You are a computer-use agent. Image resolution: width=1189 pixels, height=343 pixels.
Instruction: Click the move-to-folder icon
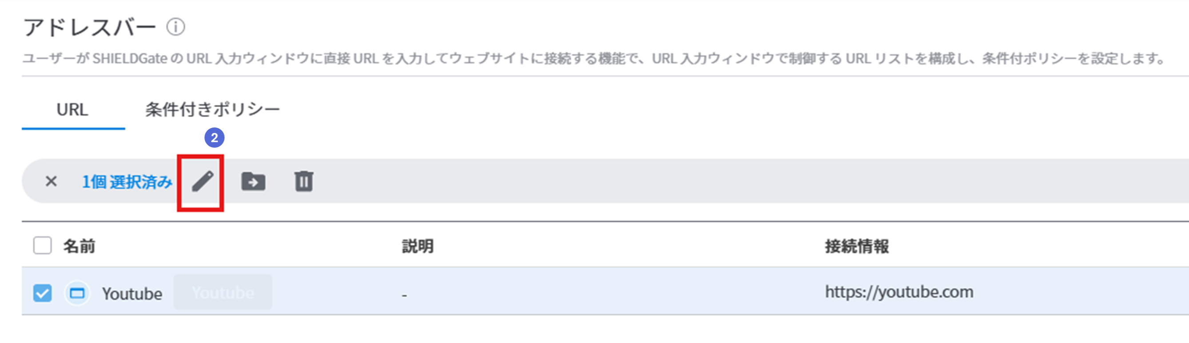(254, 181)
